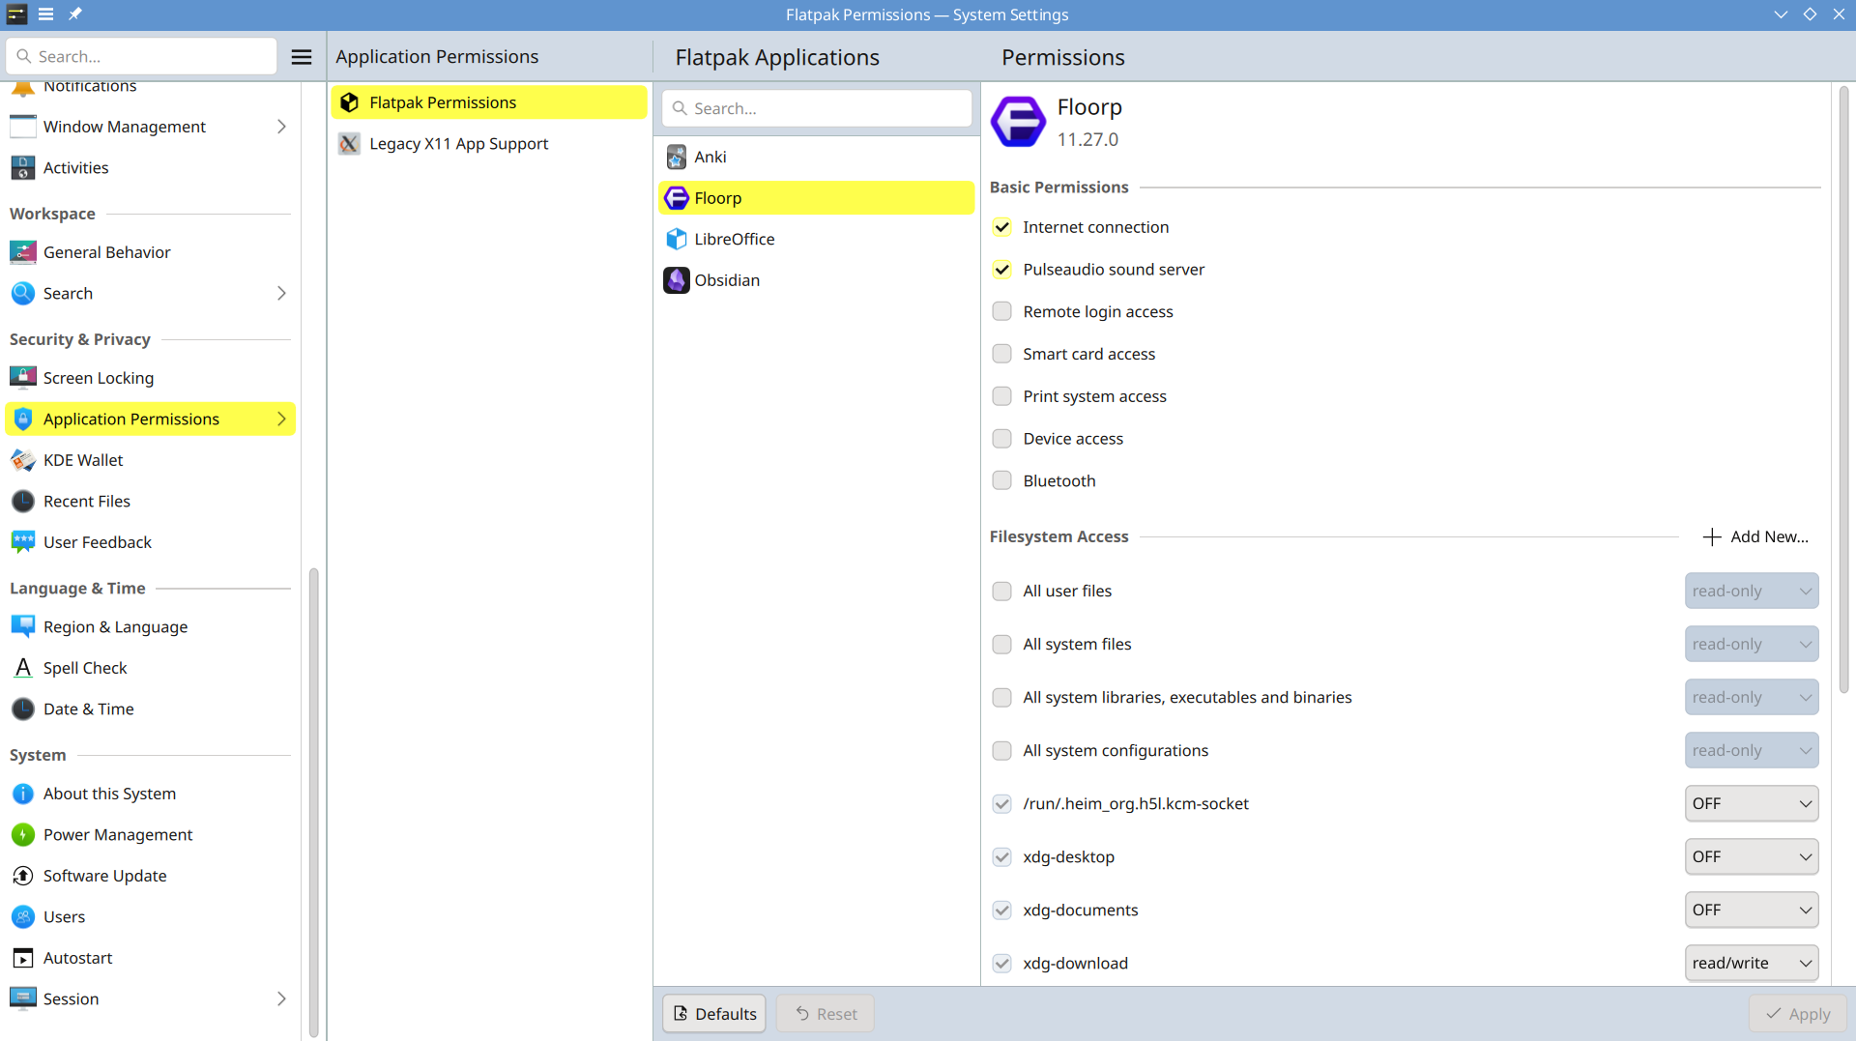Select the LibreOffice icon in list
The width and height of the screenshot is (1856, 1041).
click(677, 239)
